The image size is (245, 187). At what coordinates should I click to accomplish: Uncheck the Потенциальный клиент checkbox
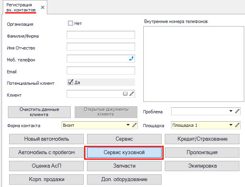[71, 82]
